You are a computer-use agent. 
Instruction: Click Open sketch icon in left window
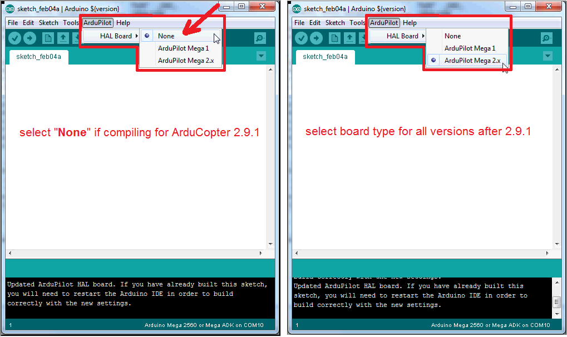pyautogui.click(x=63, y=38)
